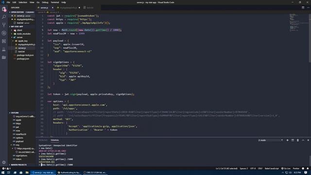This screenshot has width=311, height=175.
Task: Maximize the terminal panel with chevron up
Action: 303,140
